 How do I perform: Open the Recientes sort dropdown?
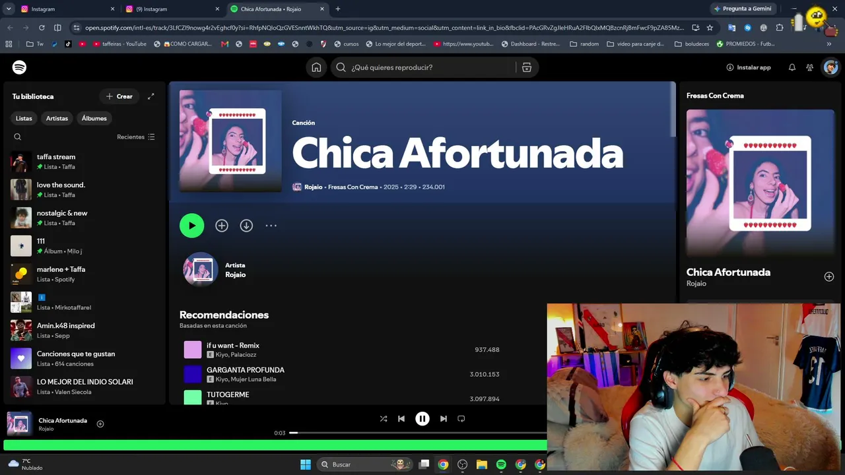136,137
